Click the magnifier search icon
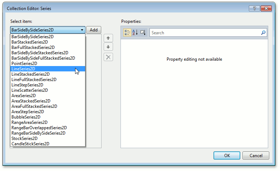The image size is (280, 171). click(263, 32)
